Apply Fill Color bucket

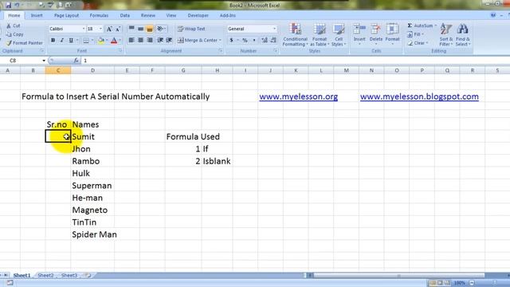[101, 41]
